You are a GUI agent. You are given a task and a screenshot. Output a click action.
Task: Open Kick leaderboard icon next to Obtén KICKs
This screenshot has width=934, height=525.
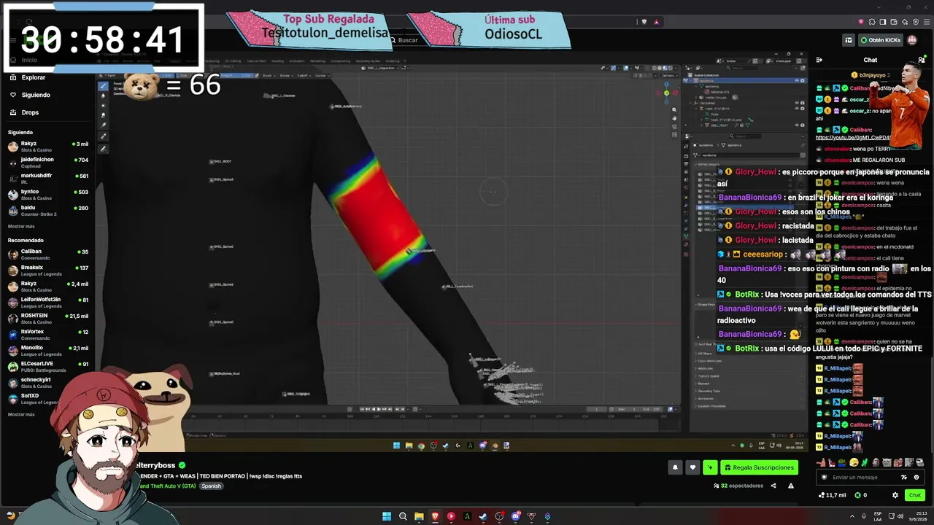[849, 40]
